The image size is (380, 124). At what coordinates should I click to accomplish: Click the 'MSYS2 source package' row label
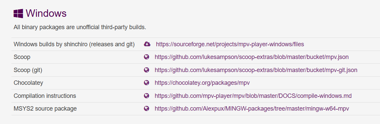tap(45, 109)
